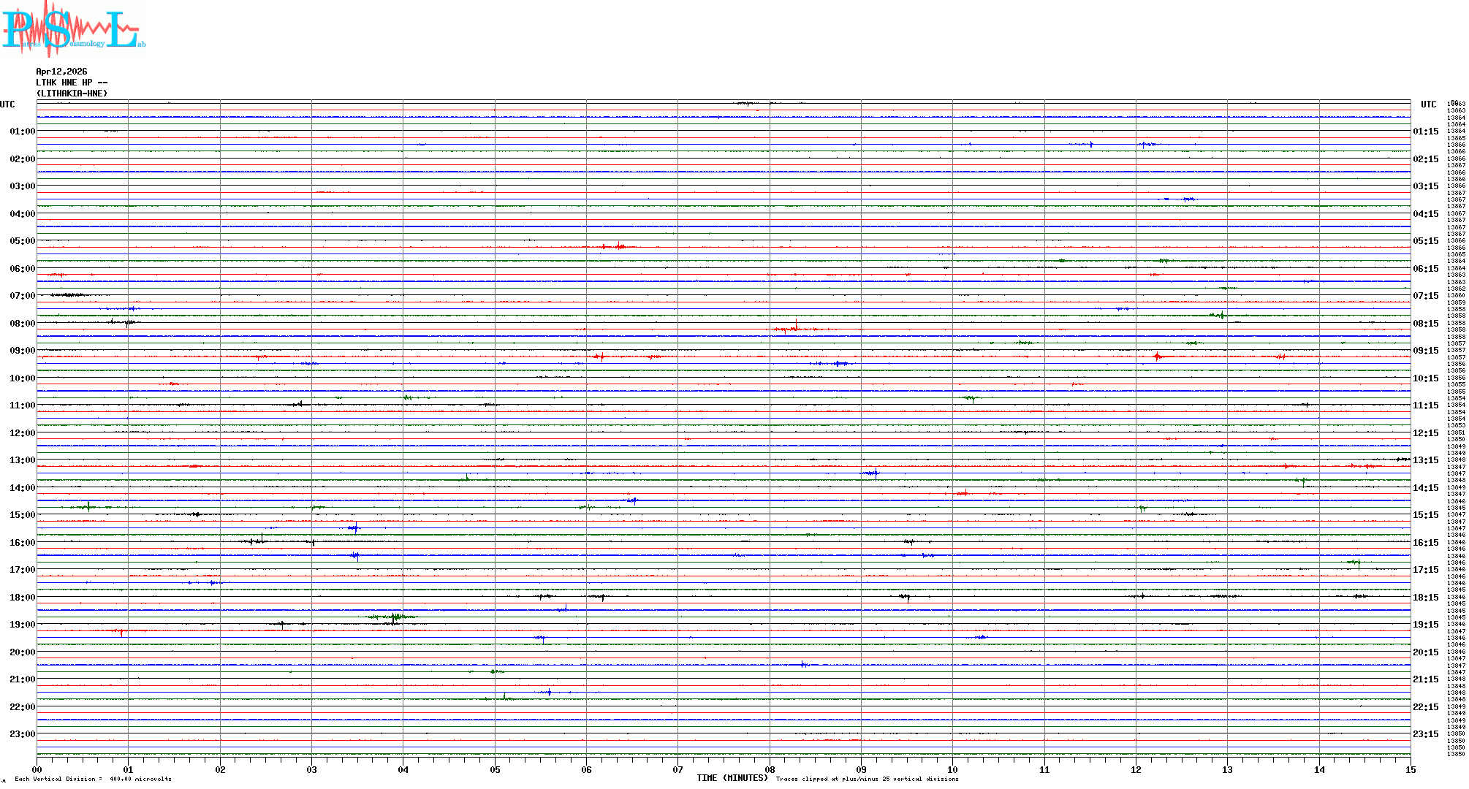Click the Each Vertical Division microvolts note
Image resolution: width=1469 pixels, height=789 pixels.
(x=93, y=779)
